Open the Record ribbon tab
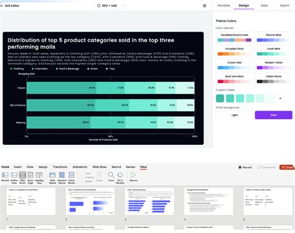Image resolution: width=295 pixels, height=233 pixels. [x=116, y=167]
